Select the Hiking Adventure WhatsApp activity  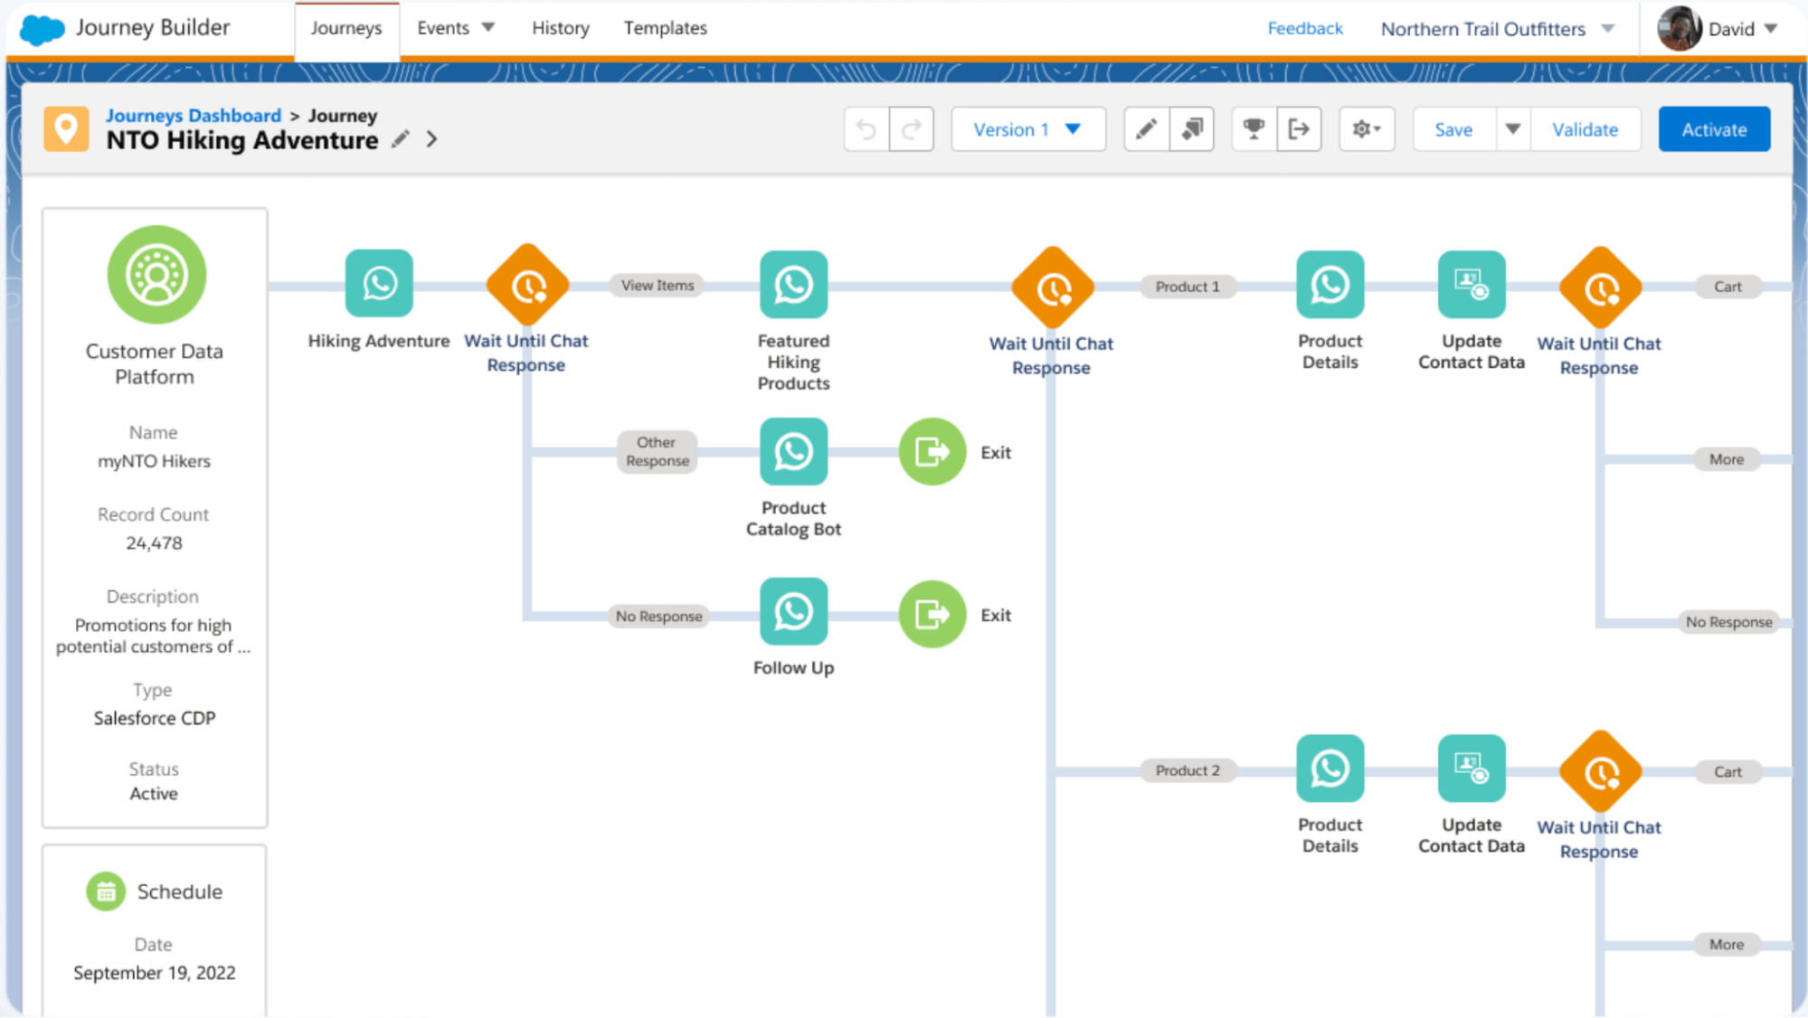tap(379, 284)
